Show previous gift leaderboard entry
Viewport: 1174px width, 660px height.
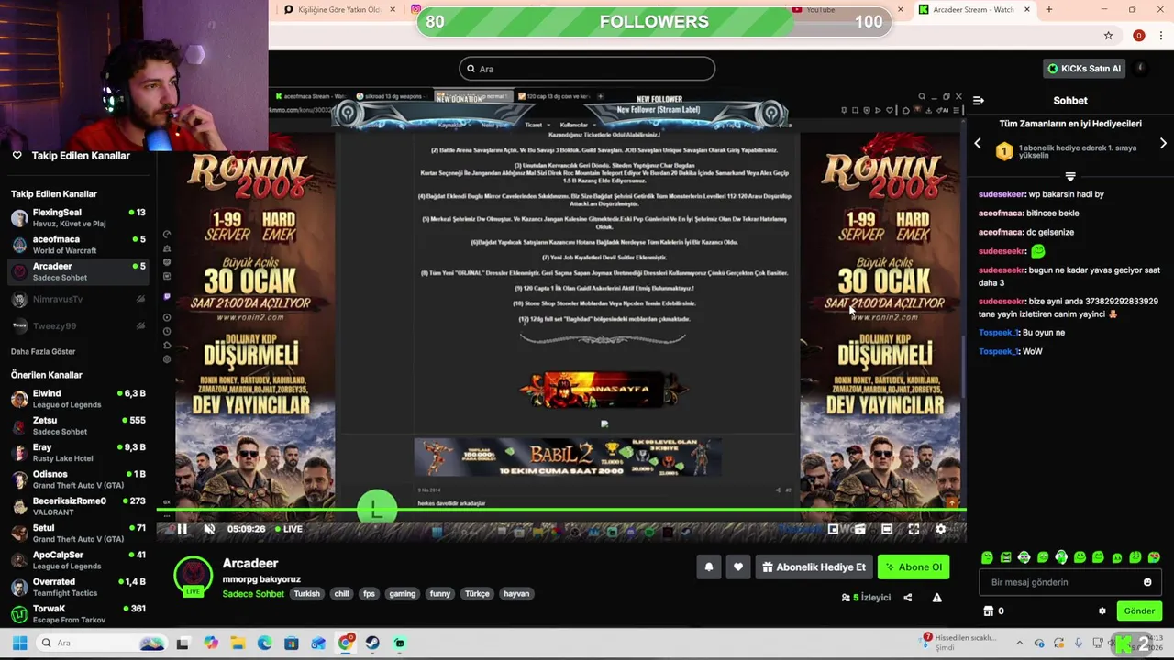coord(978,144)
